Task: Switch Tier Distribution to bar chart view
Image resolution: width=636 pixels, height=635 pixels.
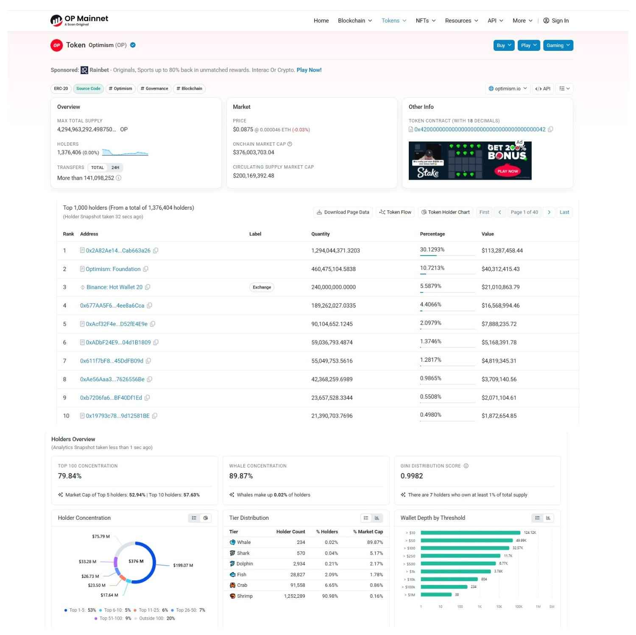Action: point(377,518)
